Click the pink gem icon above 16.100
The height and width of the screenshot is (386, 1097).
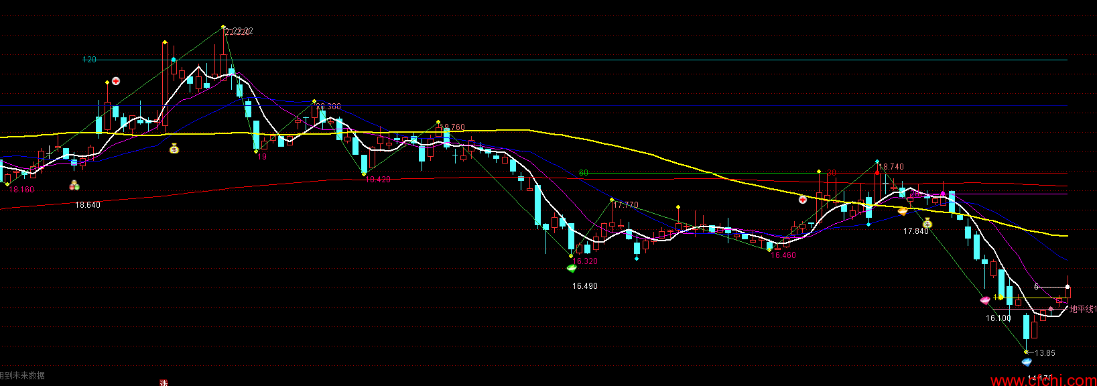pos(985,300)
